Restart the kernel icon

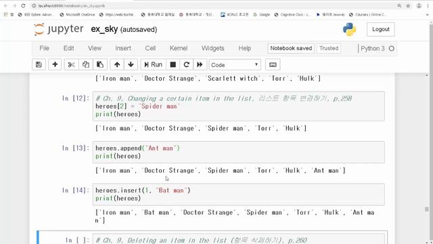187,65
